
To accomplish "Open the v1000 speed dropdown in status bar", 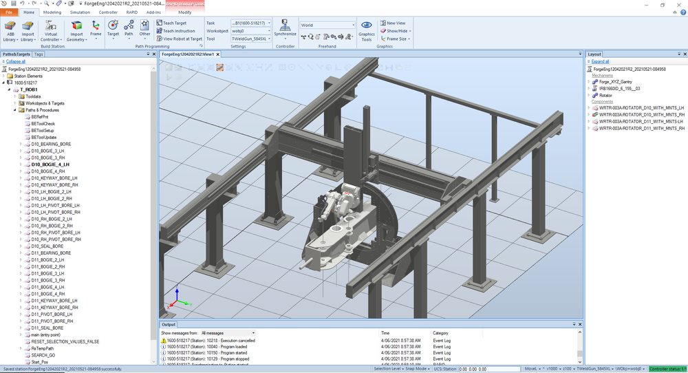I will [554, 369].
